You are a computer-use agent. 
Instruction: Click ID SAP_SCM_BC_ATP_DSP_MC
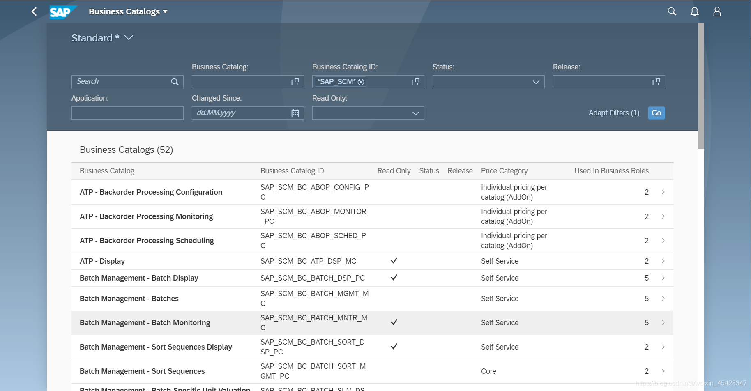coord(308,261)
